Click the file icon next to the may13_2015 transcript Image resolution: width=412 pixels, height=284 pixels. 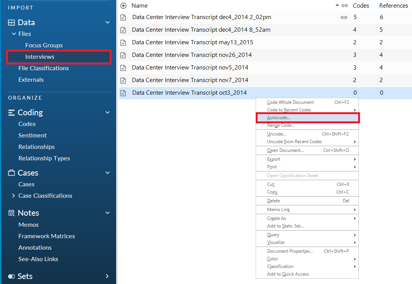[x=123, y=42]
